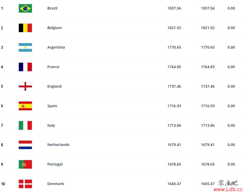Viewport: 245px width, 192px height.
Task: Click the Italy flag icon
Action: pyautogui.click(x=25, y=125)
